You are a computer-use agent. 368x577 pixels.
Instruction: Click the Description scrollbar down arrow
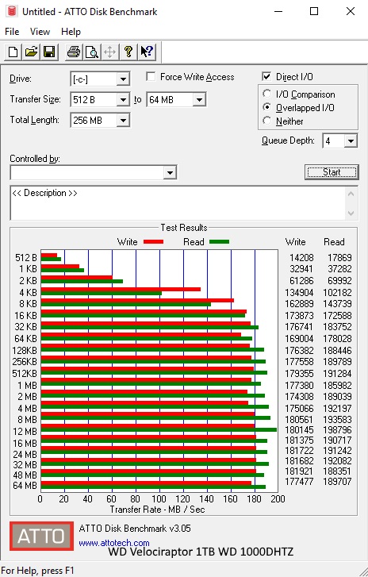click(x=351, y=213)
